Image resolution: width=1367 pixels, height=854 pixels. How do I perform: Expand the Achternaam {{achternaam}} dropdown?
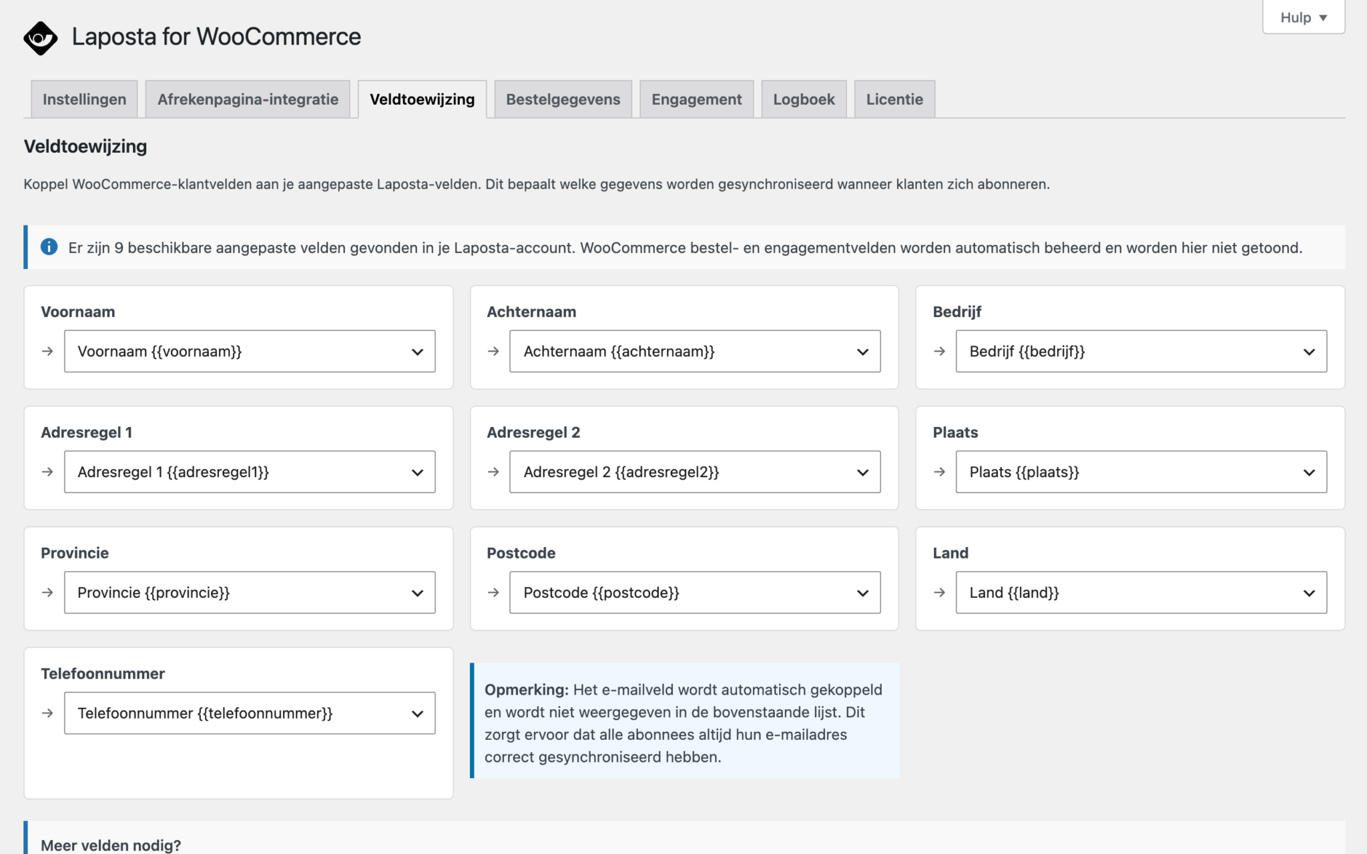[x=695, y=351]
